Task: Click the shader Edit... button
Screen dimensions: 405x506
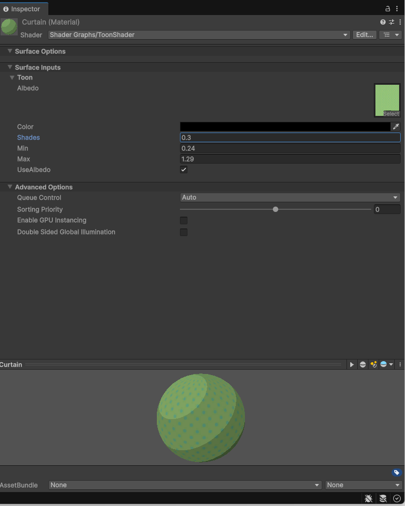Action: (x=364, y=35)
